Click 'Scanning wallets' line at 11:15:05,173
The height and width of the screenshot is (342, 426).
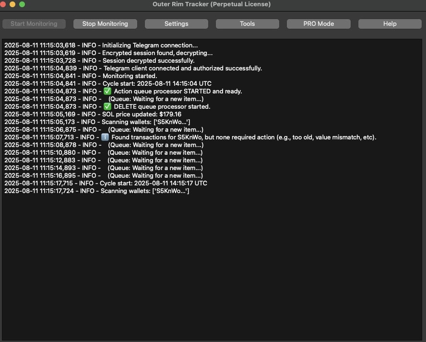point(97,122)
